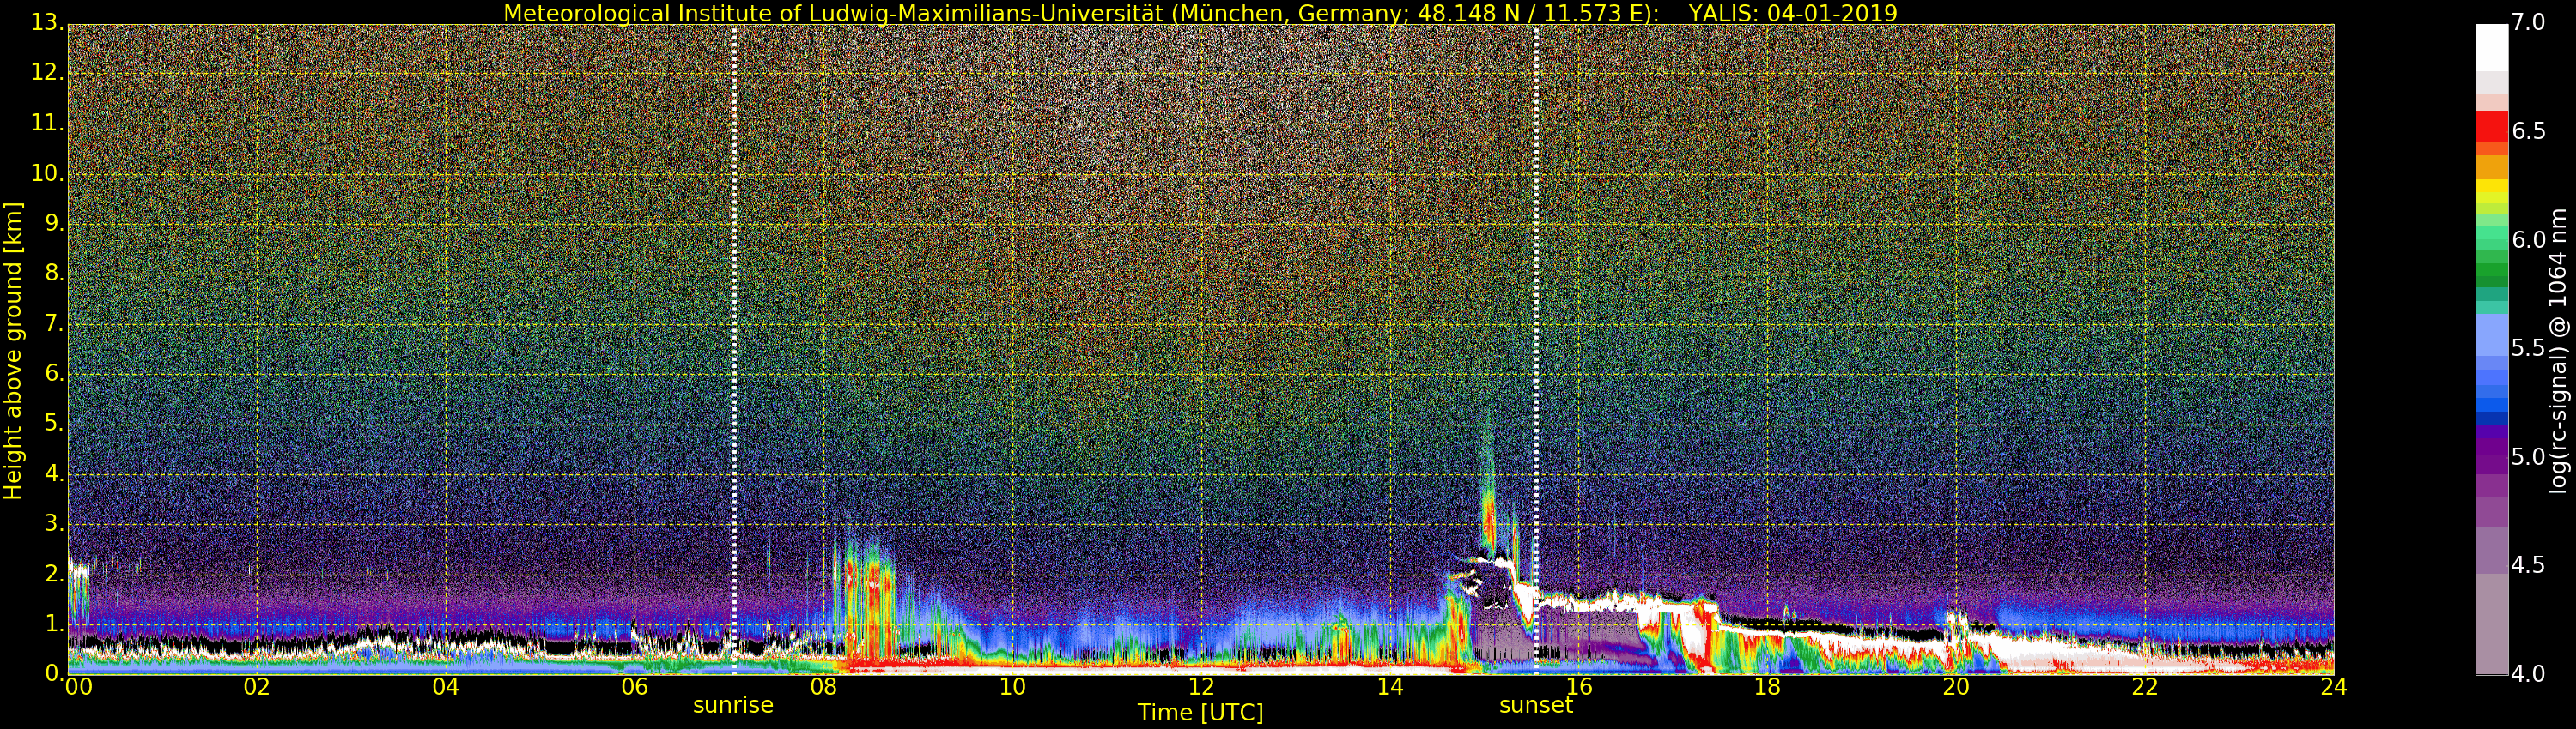Click the "4.5" colorbar tick label
Screen dimensions: 2576x729
(x=2529, y=565)
